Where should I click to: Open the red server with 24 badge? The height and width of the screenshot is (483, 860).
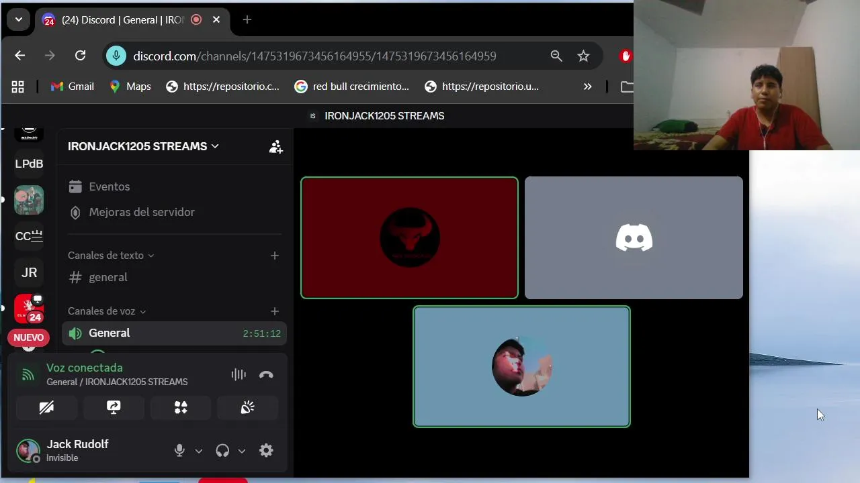coord(29,309)
